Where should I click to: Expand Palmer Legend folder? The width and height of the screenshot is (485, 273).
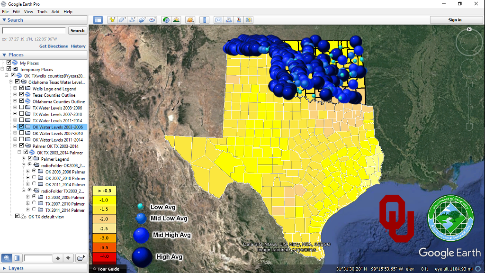pyautogui.click(x=24, y=158)
